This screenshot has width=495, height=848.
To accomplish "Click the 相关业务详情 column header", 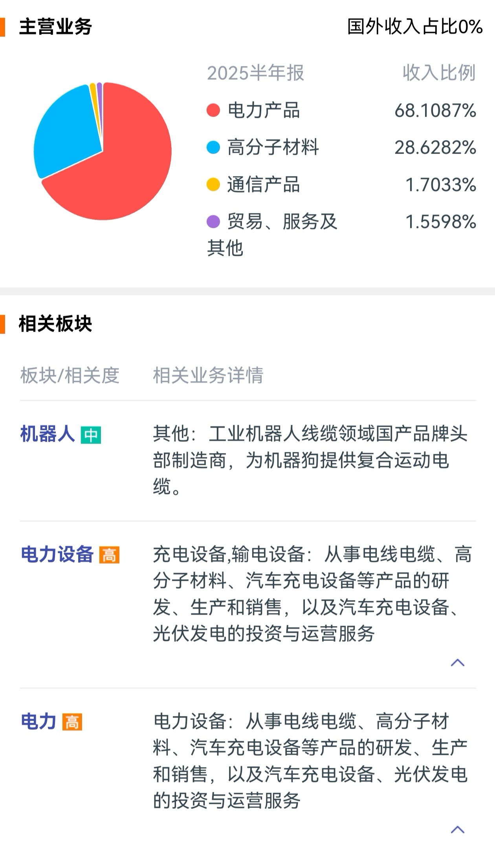I will tap(208, 375).
